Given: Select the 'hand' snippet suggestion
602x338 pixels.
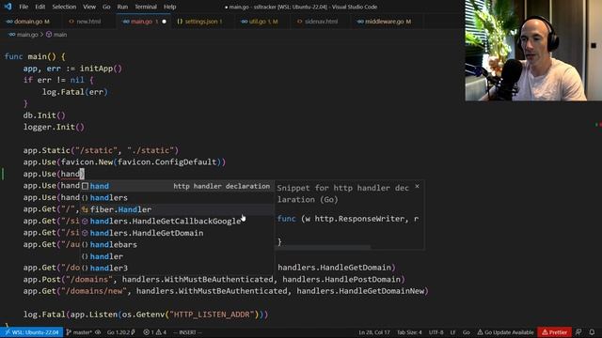Looking at the screenshot, I should point(177,186).
